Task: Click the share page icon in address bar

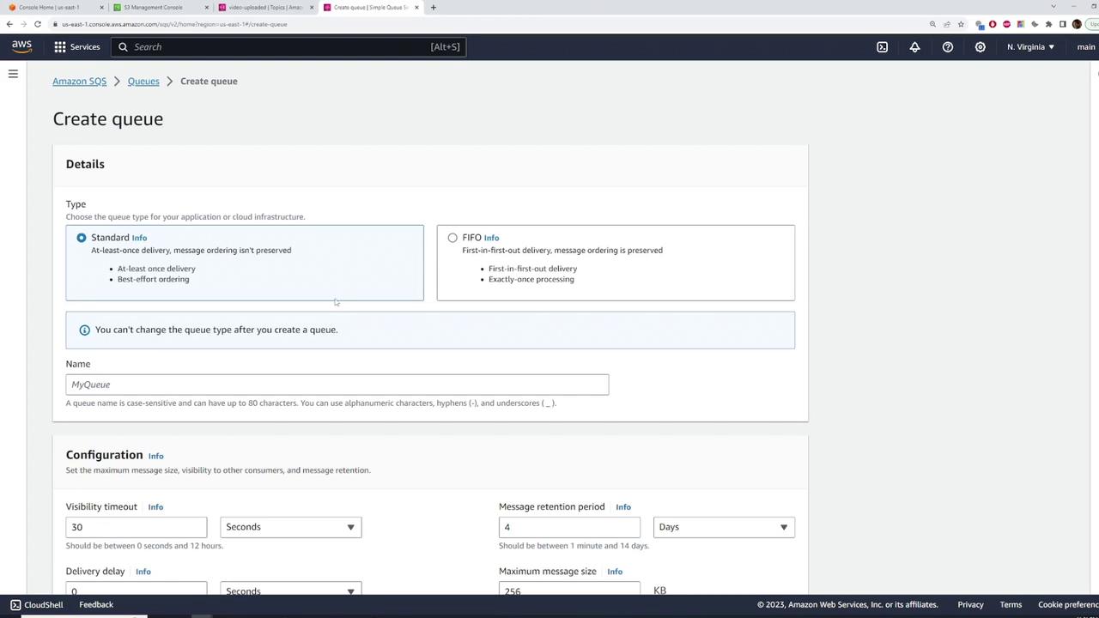Action: [x=947, y=24]
